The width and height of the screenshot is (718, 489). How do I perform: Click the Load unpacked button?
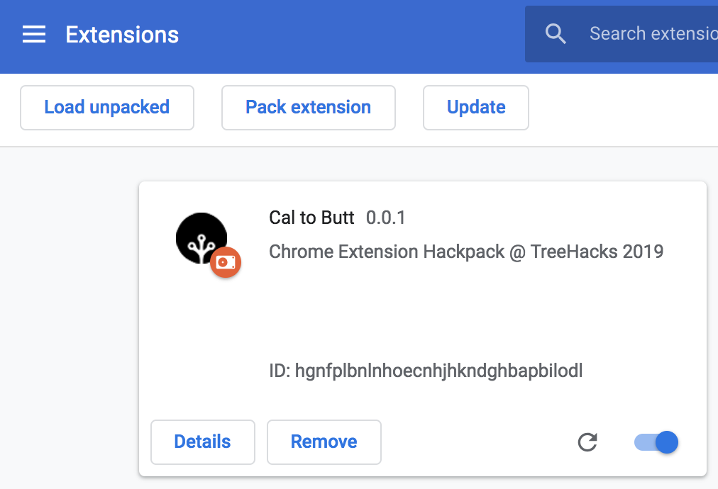[107, 108]
